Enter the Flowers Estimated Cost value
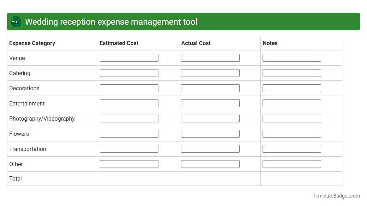 pyautogui.click(x=129, y=133)
